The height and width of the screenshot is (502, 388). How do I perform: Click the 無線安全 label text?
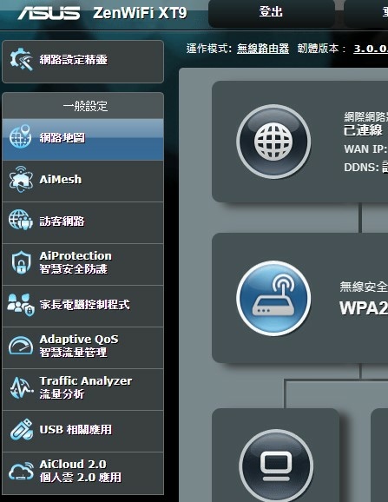point(364,287)
